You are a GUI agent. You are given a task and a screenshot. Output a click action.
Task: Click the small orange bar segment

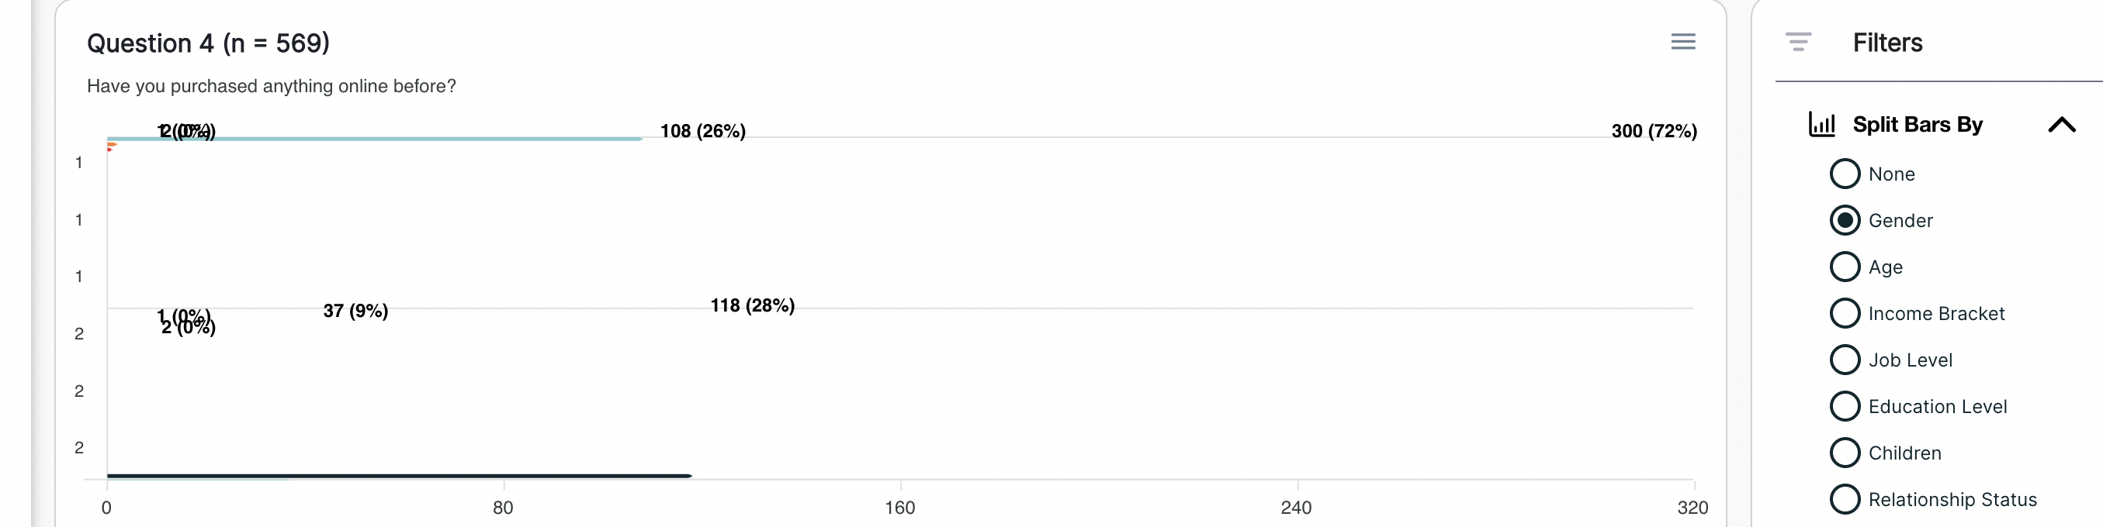tap(112, 144)
